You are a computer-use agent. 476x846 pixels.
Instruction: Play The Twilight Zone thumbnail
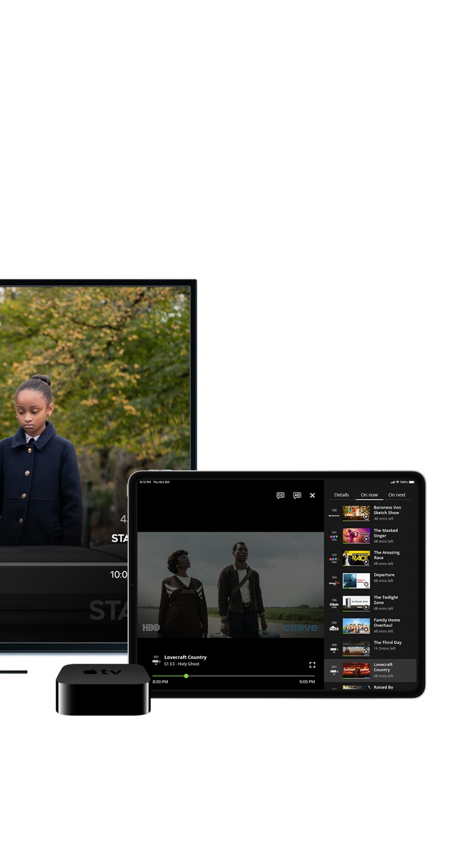pyautogui.click(x=356, y=603)
